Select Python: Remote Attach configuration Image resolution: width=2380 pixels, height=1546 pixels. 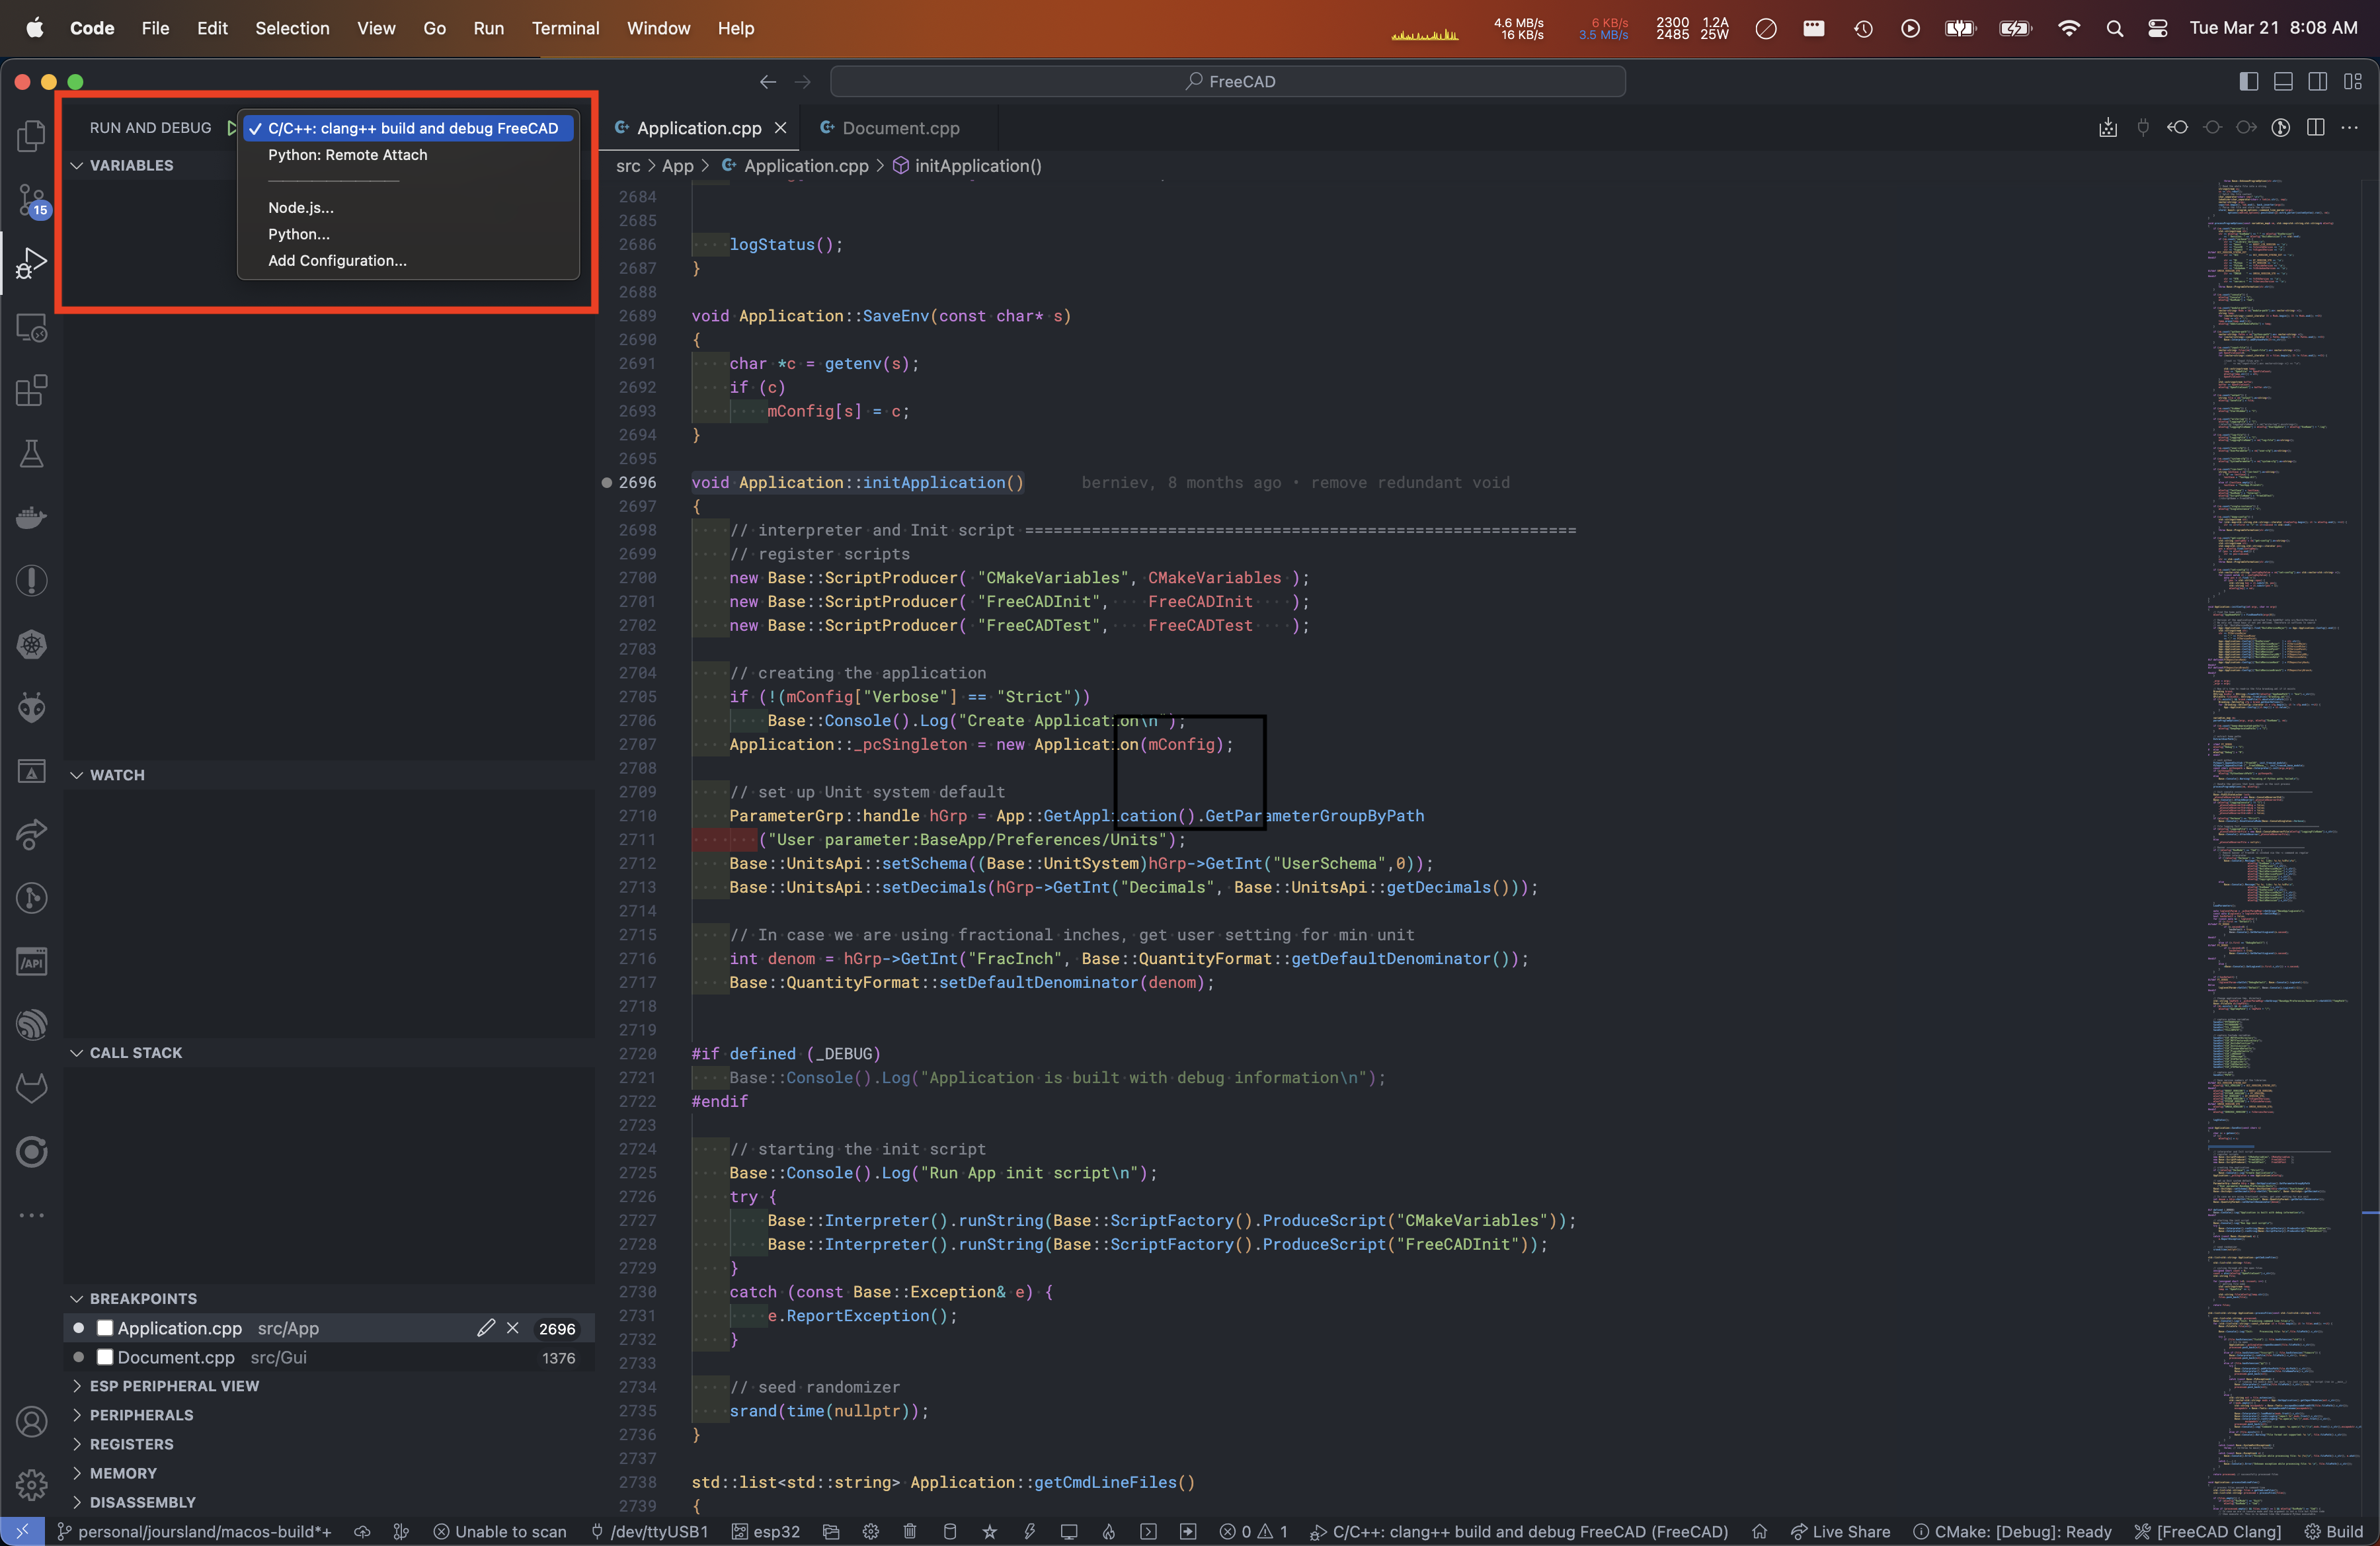347,155
